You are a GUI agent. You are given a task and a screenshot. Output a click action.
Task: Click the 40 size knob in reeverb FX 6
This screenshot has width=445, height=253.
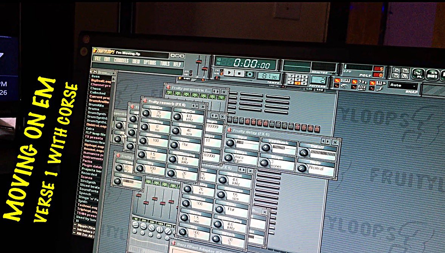(x=175, y=131)
